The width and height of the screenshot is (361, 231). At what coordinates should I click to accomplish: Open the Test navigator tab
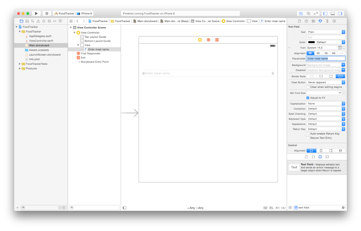coord(44,21)
